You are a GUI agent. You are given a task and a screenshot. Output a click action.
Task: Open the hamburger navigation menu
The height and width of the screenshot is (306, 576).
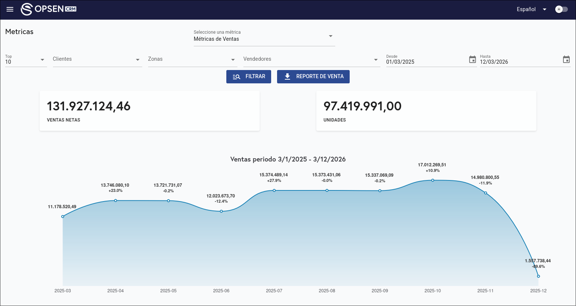pyautogui.click(x=10, y=9)
